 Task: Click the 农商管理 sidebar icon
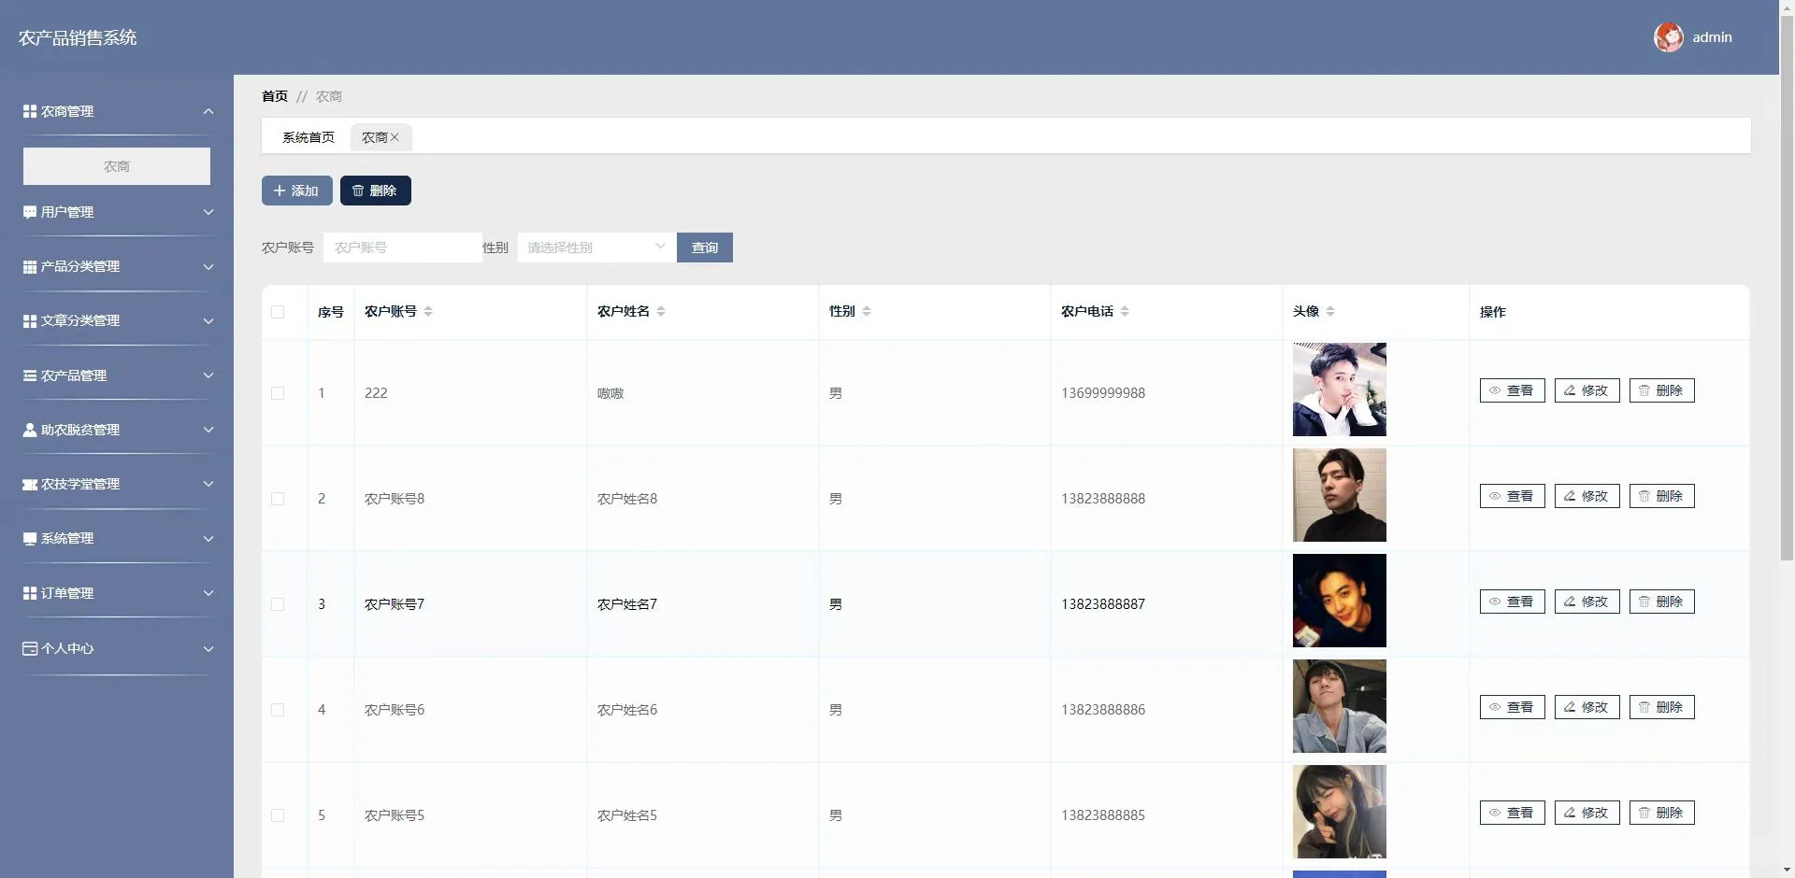point(28,111)
